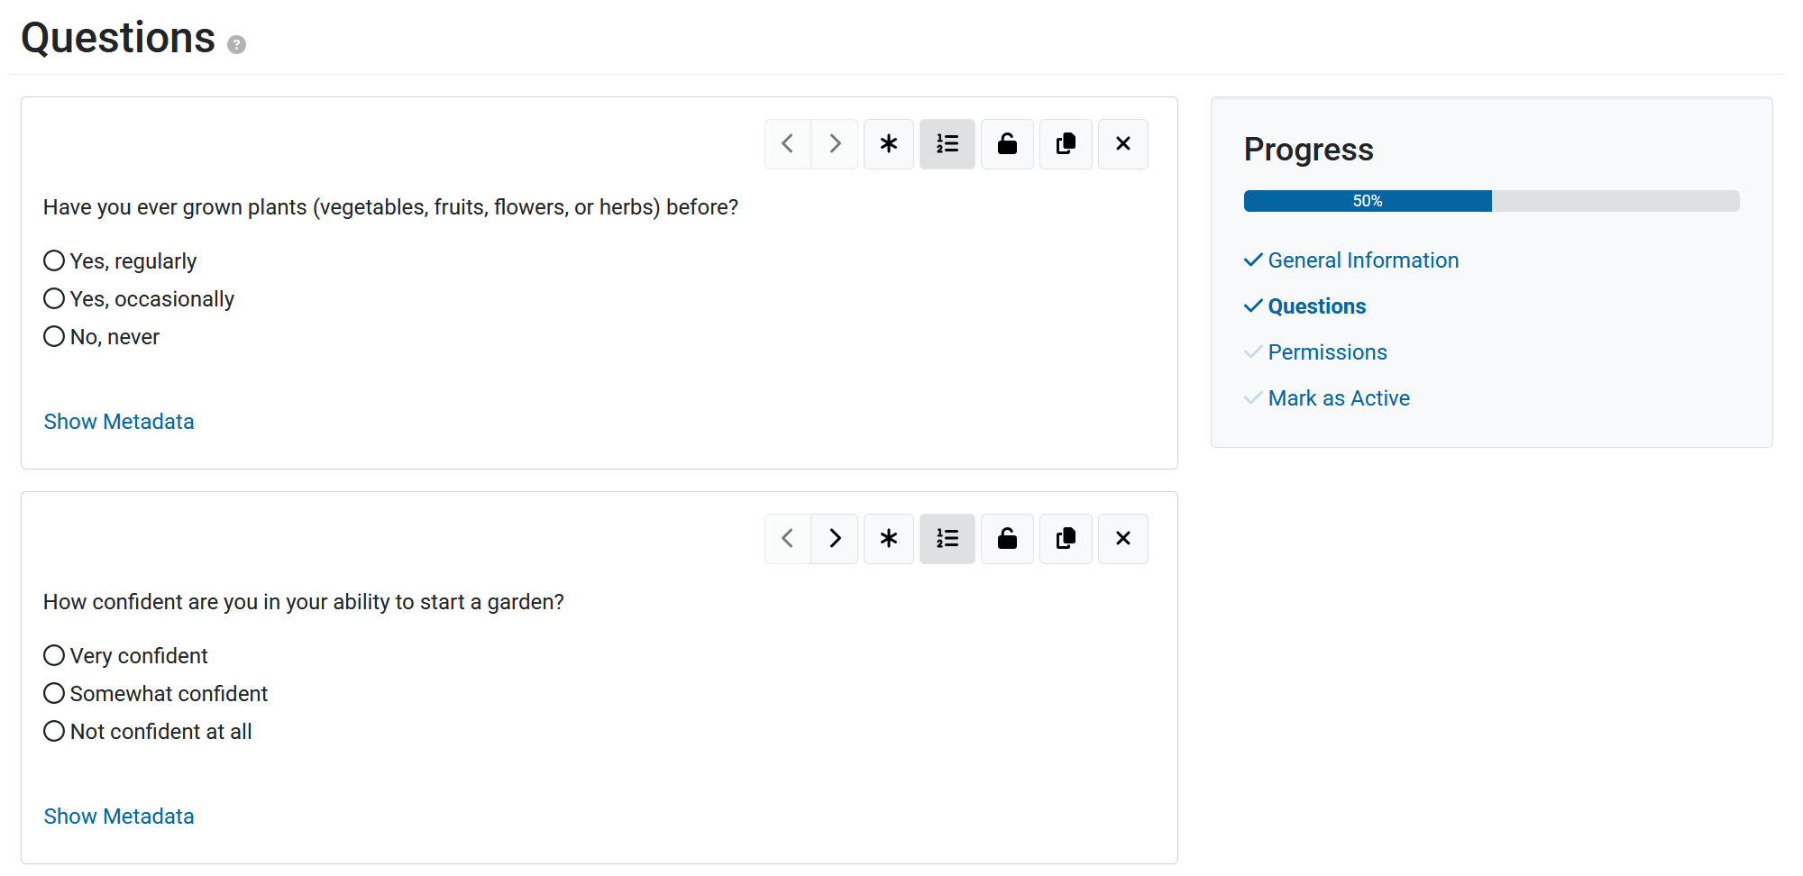Click the 50% progress bar

click(x=1492, y=201)
